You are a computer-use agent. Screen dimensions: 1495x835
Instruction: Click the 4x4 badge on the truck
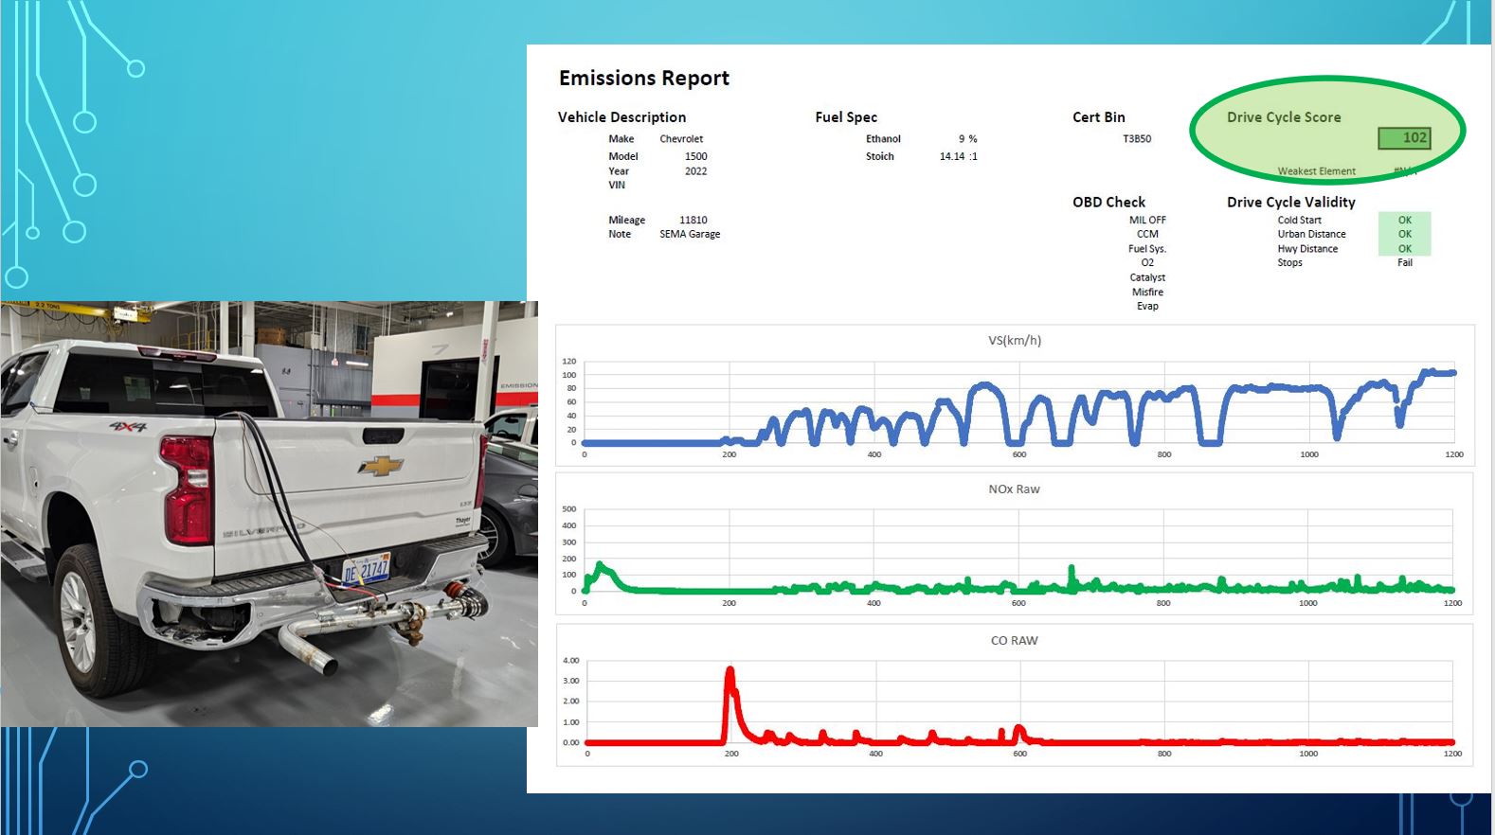[x=127, y=427]
